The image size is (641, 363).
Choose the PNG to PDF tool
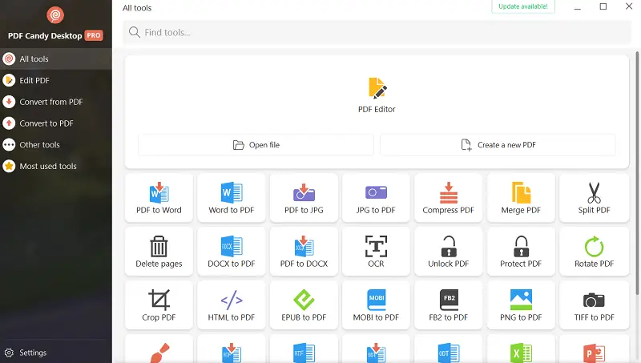click(521, 305)
